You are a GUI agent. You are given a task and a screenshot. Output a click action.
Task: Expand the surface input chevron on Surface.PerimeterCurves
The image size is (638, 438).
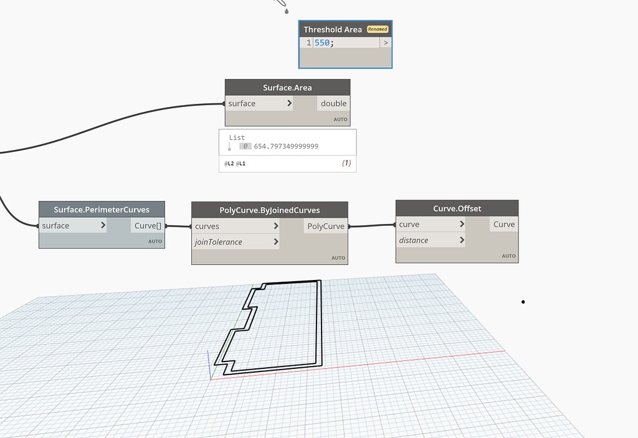click(103, 226)
